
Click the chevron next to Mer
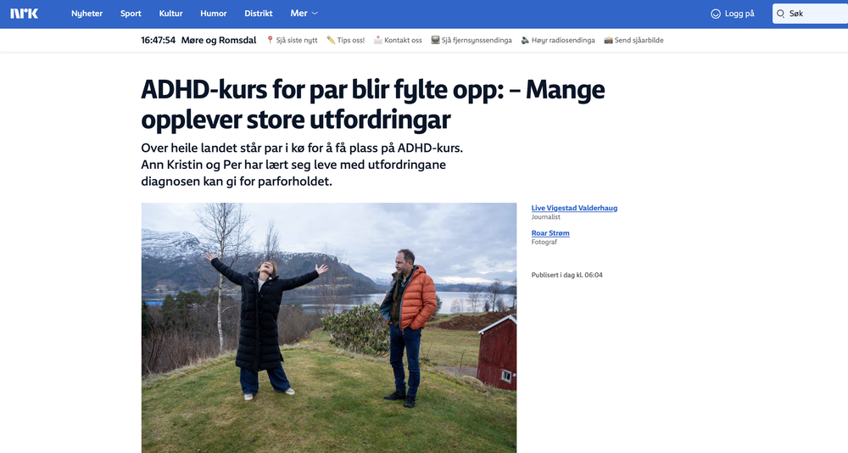tap(315, 14)
